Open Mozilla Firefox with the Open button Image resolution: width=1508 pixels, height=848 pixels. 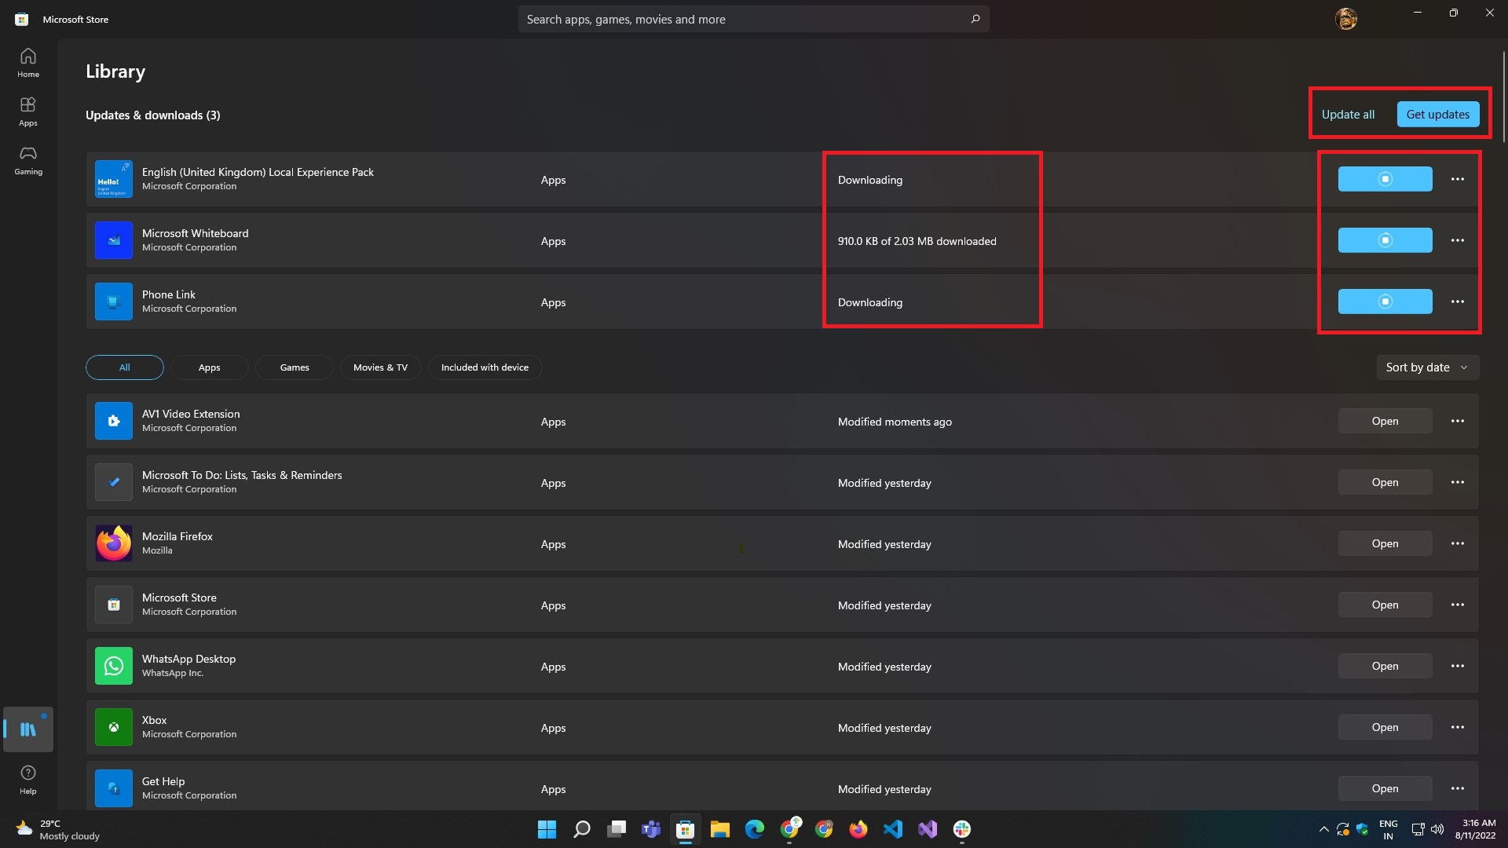(1385, 543)
